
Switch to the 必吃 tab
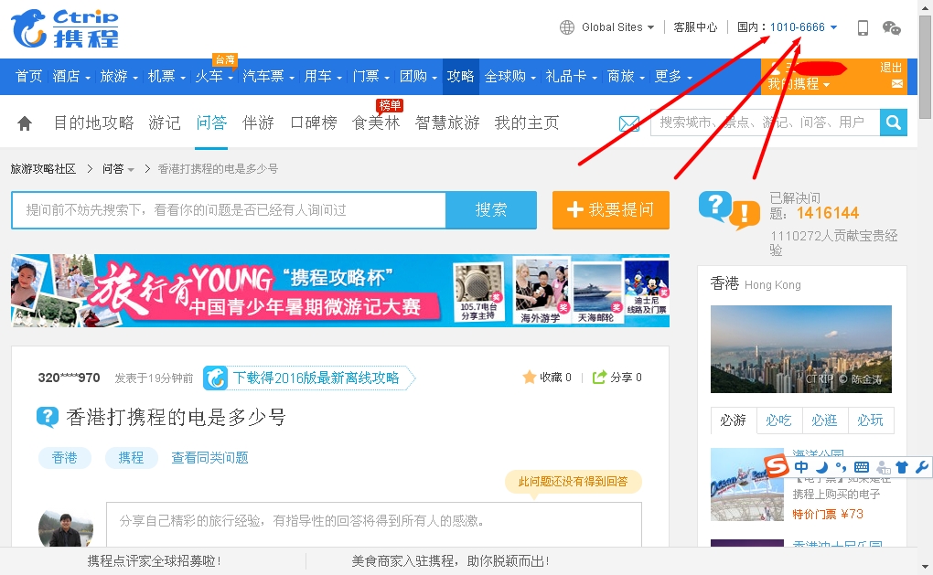(779, 421)
